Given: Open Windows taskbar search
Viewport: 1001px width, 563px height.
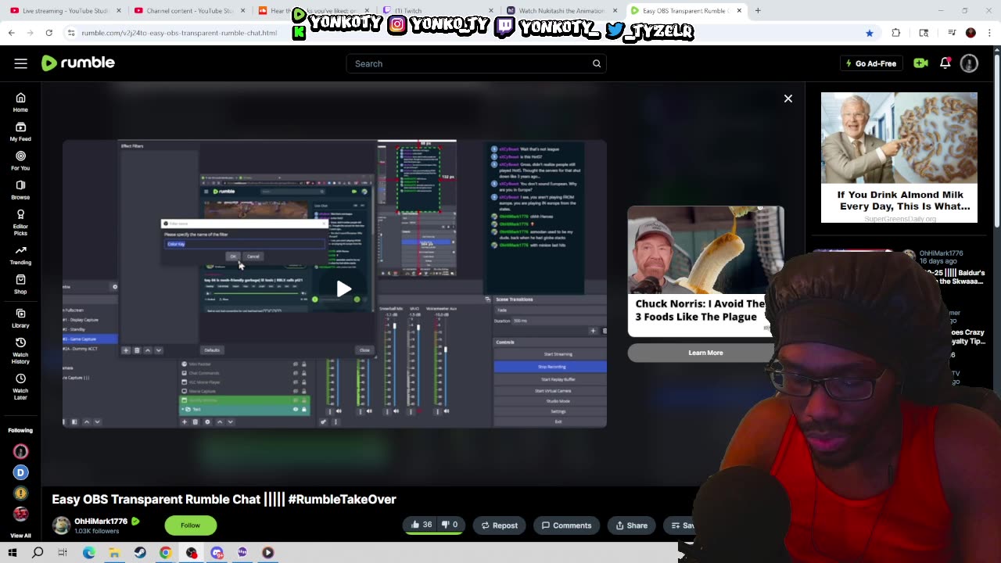Looking at the screenshot, I should [x=38, y=553].
